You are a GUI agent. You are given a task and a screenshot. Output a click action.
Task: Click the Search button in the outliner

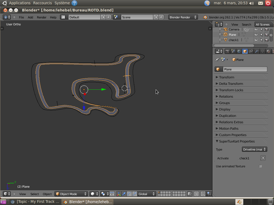point(246,25)
